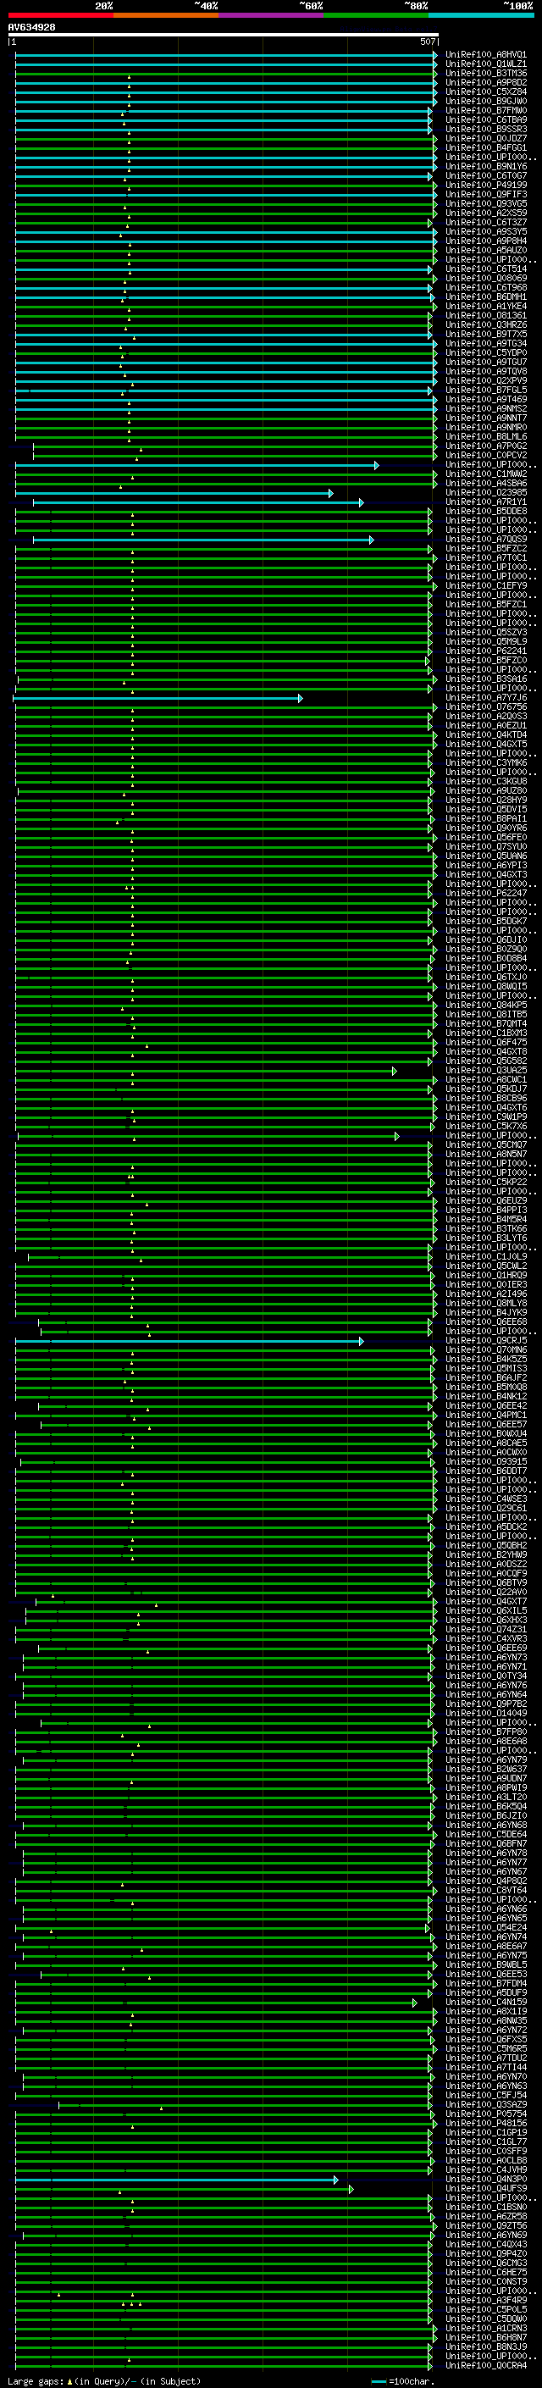Screen dimensions: 542x2388
Task: Click the purple ~60% identity legend segment
Action: 272,15
